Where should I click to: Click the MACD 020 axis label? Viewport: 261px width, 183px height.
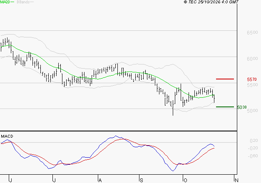[254, 141]
